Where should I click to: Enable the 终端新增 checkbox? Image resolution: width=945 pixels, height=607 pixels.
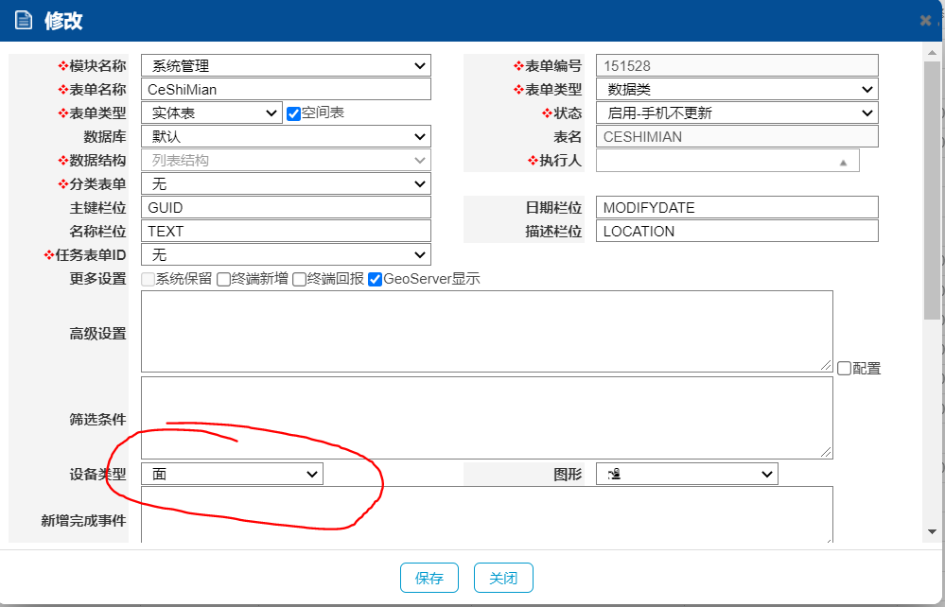[x=223, y=280]
